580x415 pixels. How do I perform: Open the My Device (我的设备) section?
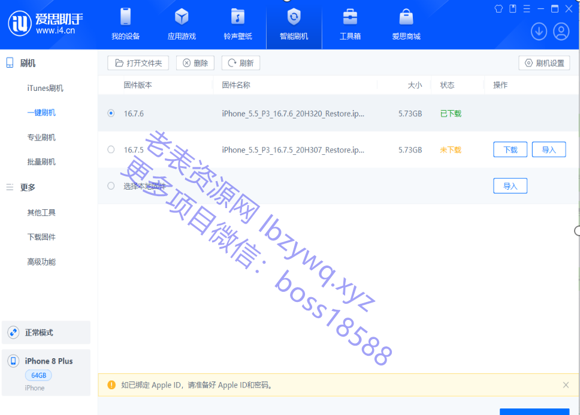(x=125, y=25)
